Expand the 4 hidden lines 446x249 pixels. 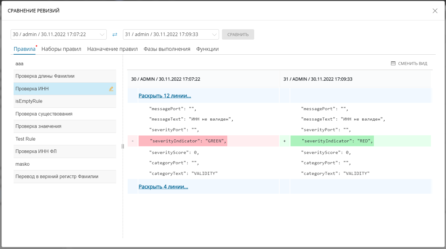(163, 187)
